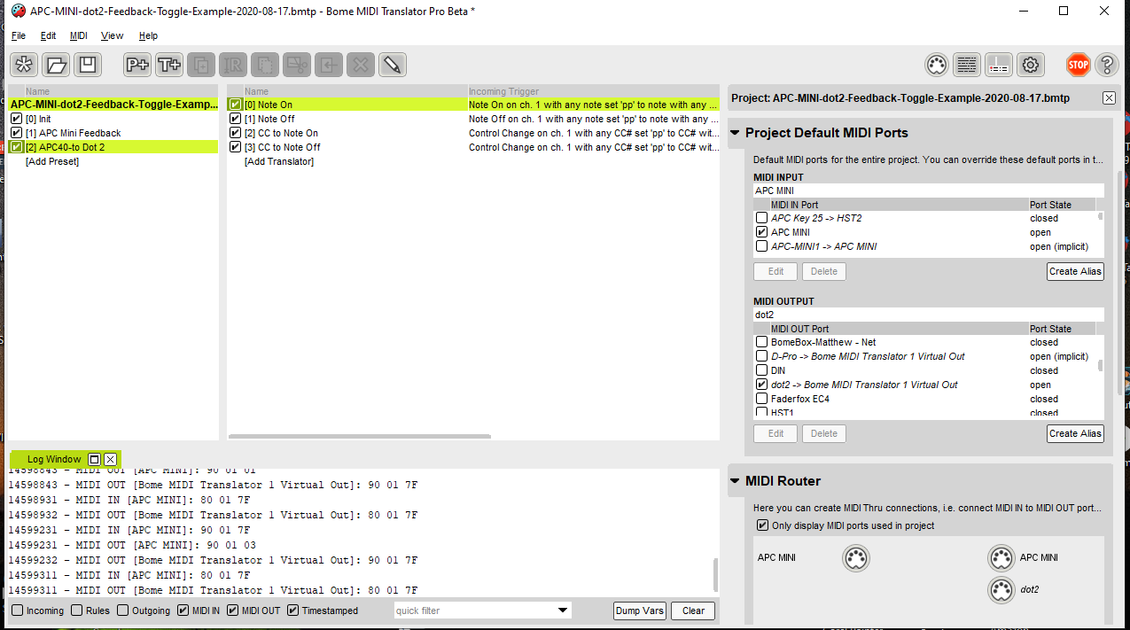Click the greyed-out copy (dashed box) icon

coord(264,65)
